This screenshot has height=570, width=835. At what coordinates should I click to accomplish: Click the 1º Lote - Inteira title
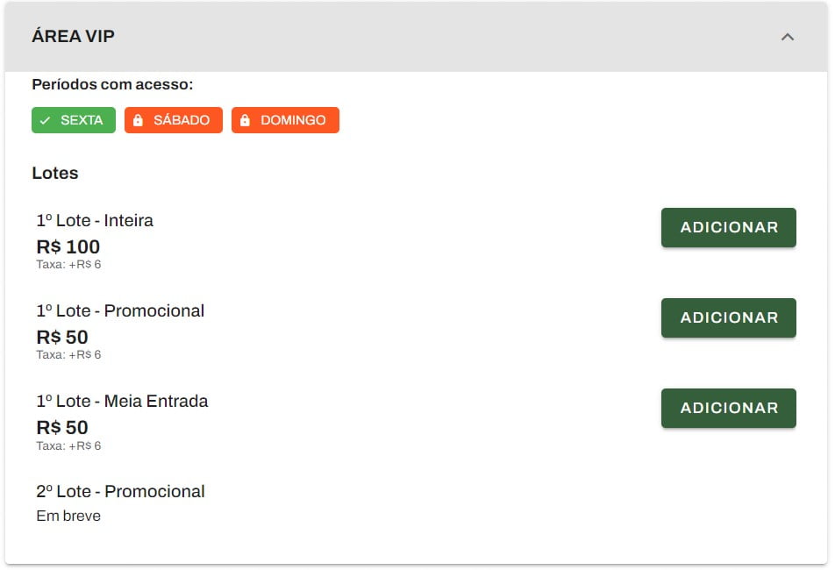pyautogui.click(x=95, y=220)
